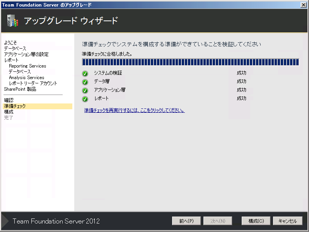Go to SharePoint 製品 step

pos(20,89)
